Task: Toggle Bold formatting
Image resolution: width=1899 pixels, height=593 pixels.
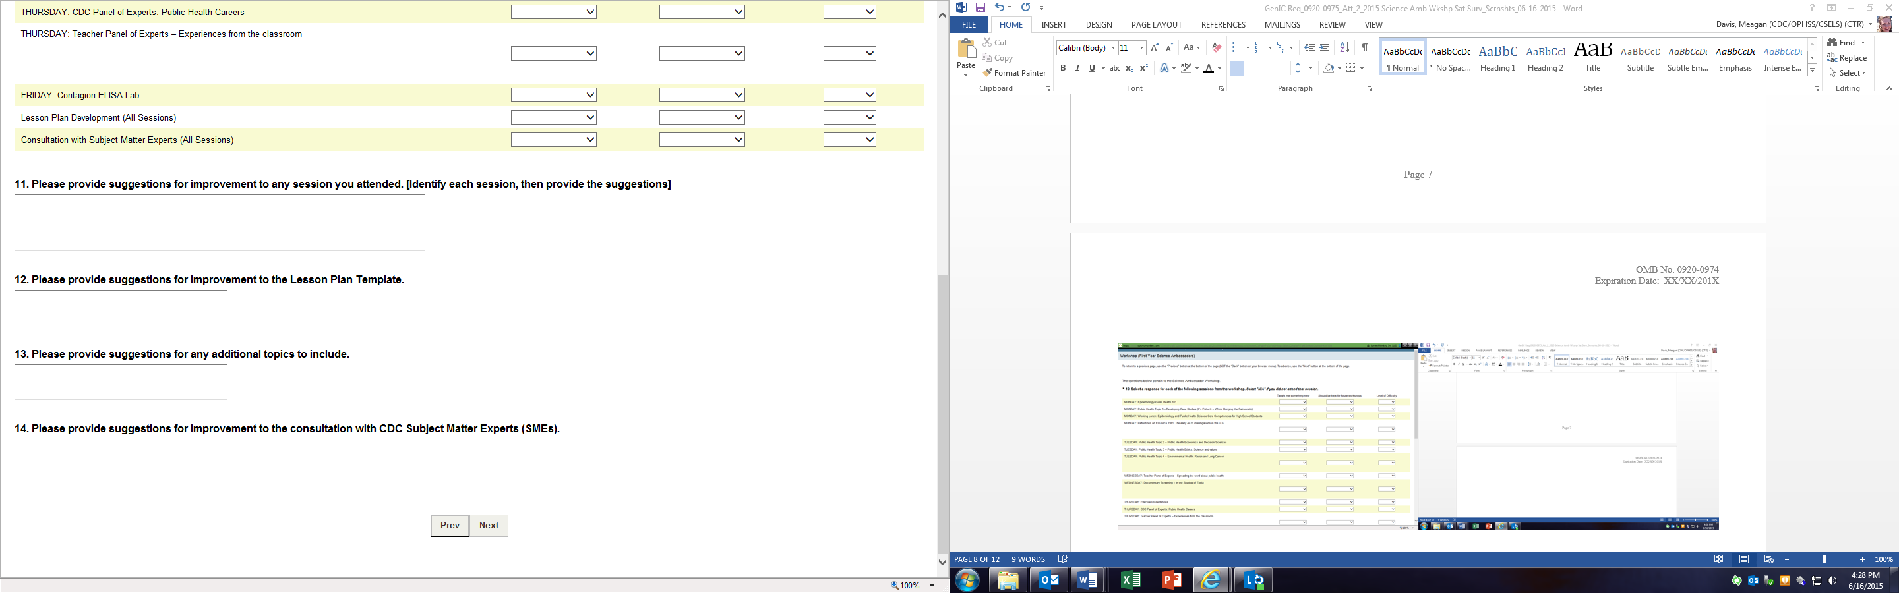Action: coord(1063,68)
